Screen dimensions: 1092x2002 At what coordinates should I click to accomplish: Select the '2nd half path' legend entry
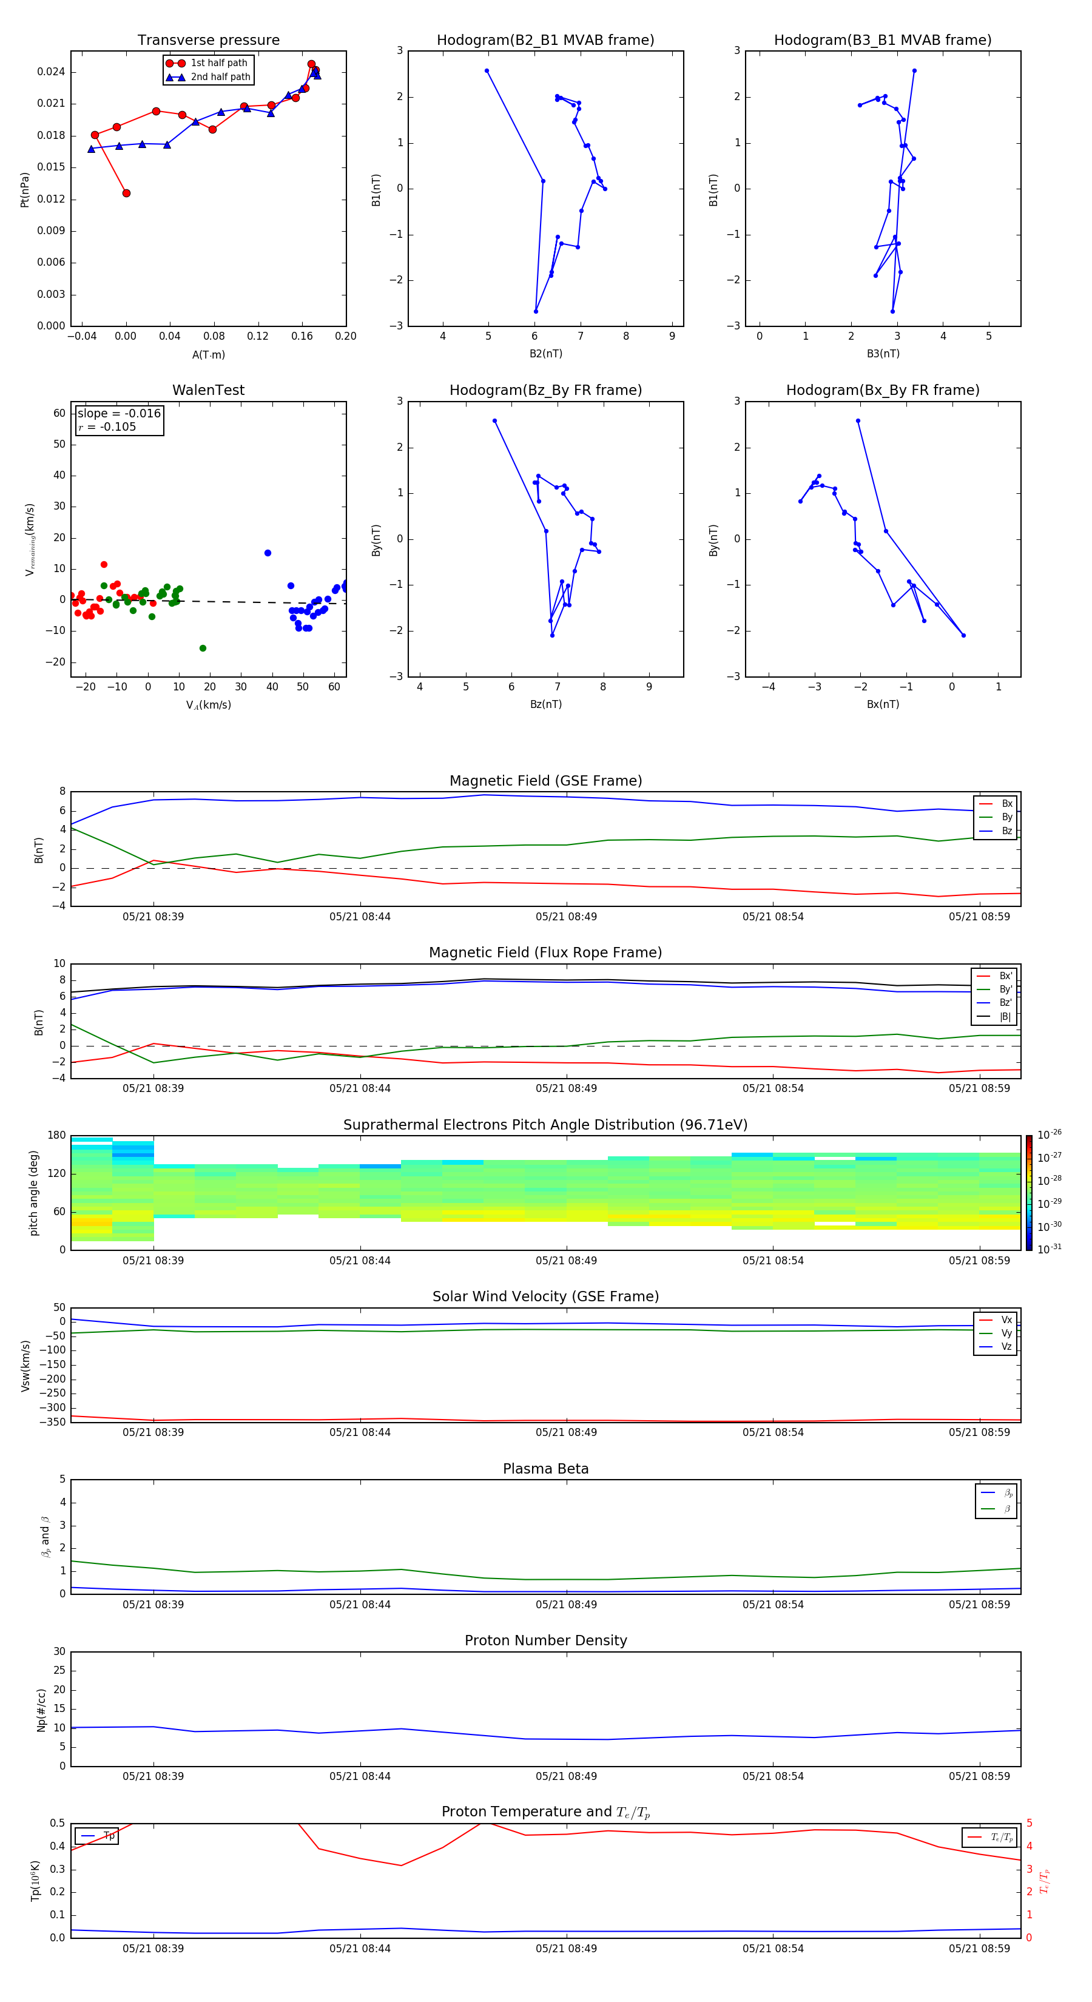pos(209,77)
